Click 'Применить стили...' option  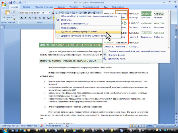click(x=118, y=58)
